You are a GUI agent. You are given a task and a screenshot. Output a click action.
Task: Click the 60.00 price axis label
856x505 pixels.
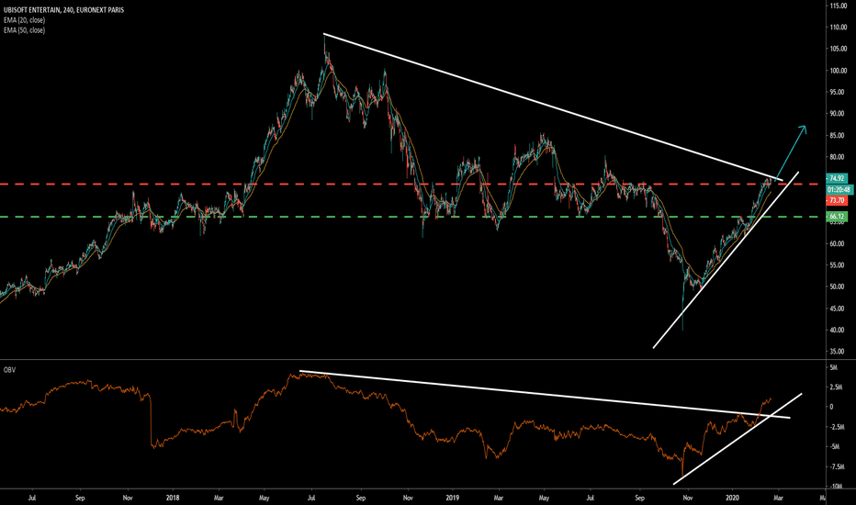838,243
